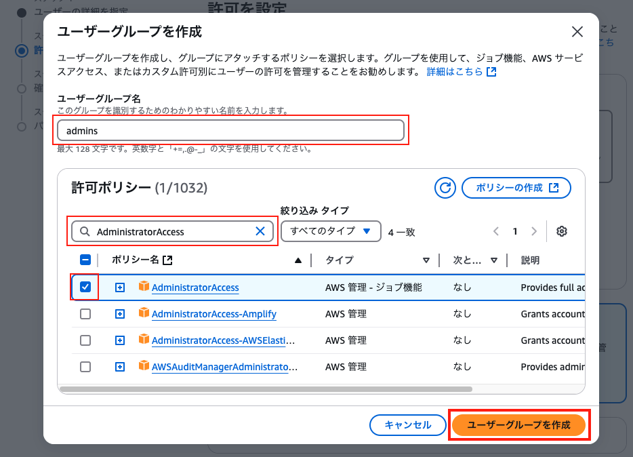This screenshot has height=457, width=633.
Task: Click the ポリシー名 column header
Action: [x=136, y=260]
